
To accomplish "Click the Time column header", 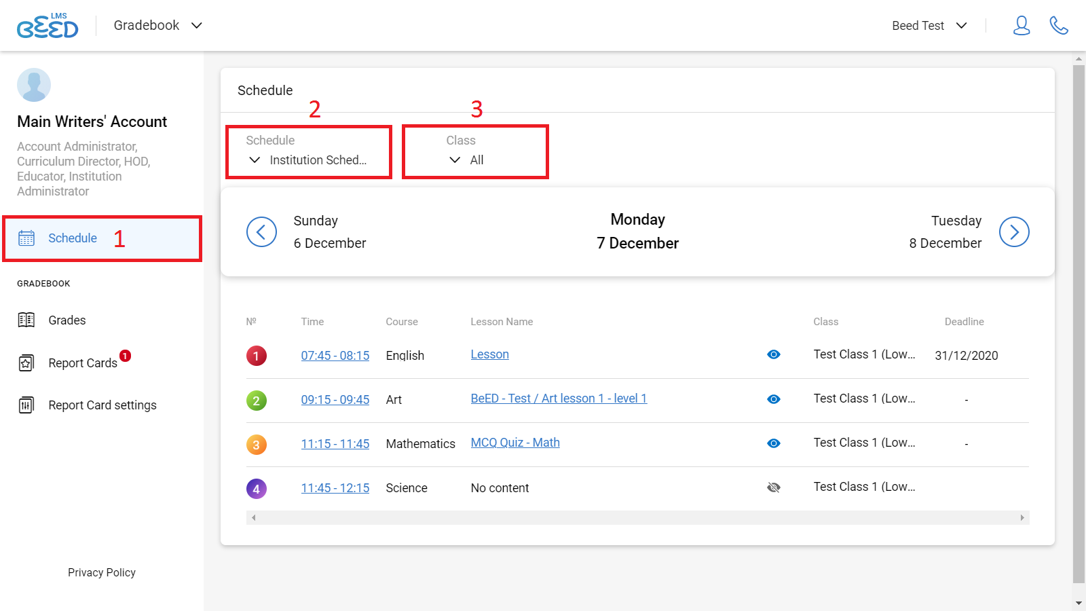I will (x=312, y=322).
